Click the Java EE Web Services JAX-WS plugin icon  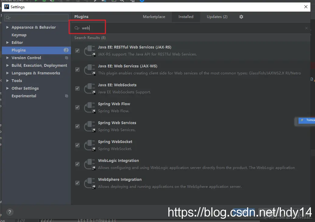tap(90, 70)
